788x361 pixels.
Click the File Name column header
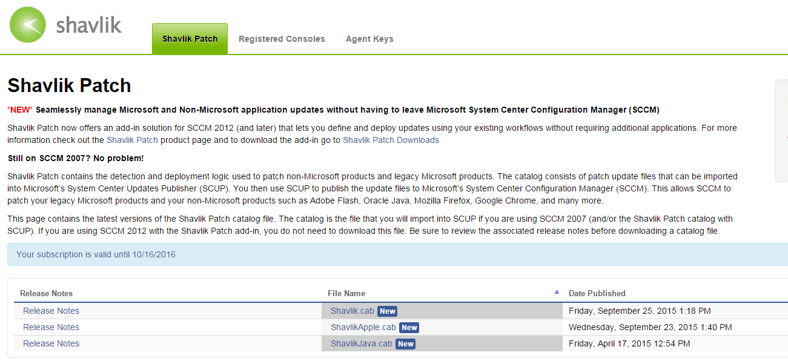point(346,293)
